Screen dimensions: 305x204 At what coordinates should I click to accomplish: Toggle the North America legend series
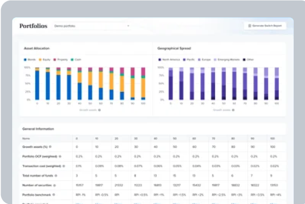click(x=169, y=60)
